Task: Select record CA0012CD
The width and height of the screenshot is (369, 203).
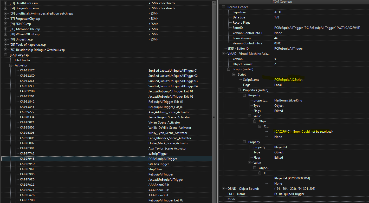Action: coord(27,76)
